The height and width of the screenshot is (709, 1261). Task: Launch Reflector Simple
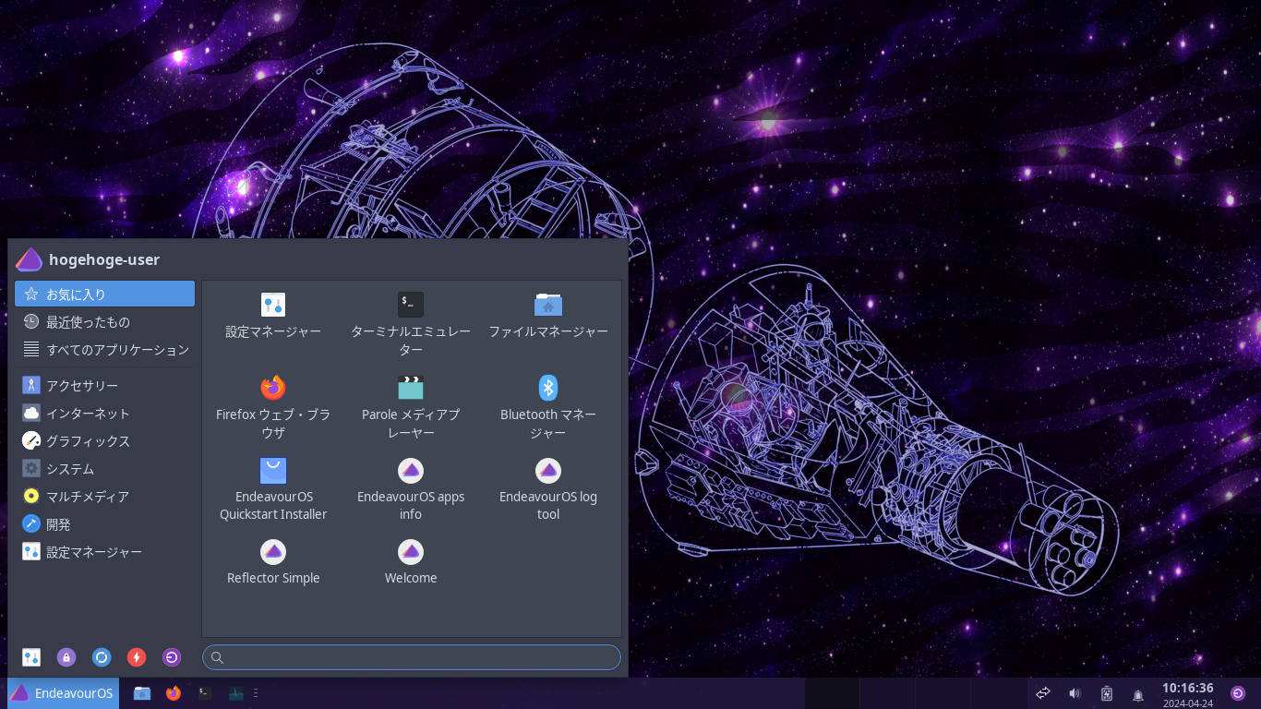273,562
